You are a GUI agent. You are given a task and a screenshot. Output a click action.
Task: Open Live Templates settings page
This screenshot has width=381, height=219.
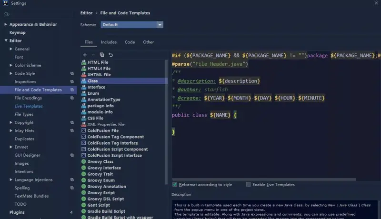29,106
